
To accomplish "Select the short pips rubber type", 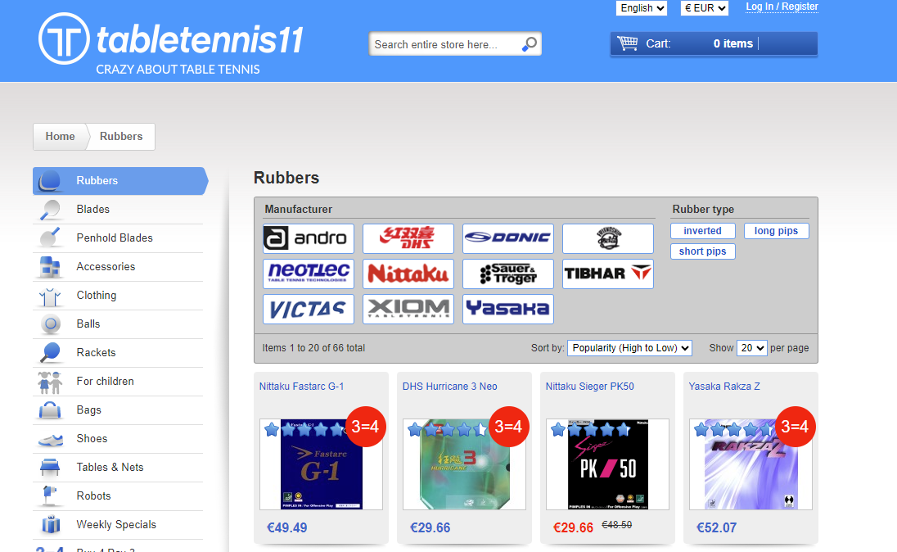I will (702, 251).
